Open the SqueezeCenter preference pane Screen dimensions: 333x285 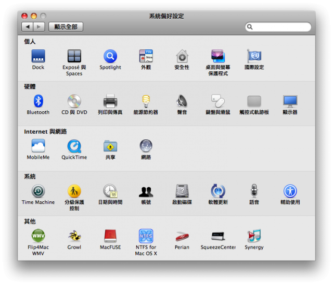point(218,236)
